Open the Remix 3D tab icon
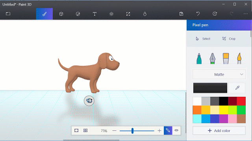Image resolution: width=252 pixels, height=141 pixels. pos(145,14)
